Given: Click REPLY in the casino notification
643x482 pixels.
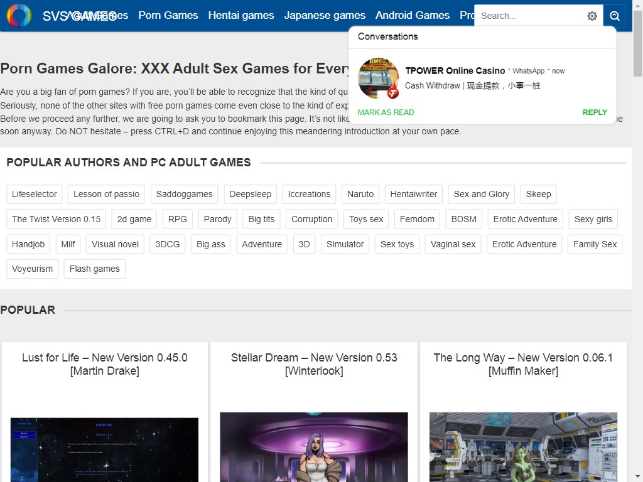Looking at the screenshot, I should (x=595, y=112).
